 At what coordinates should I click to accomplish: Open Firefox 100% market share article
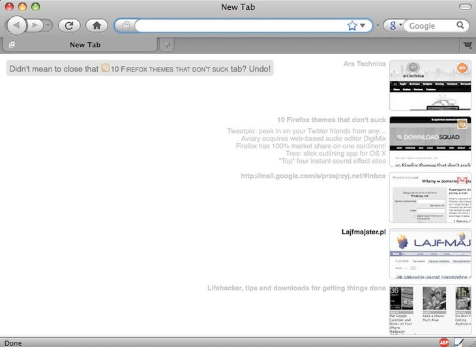[311, 146]
